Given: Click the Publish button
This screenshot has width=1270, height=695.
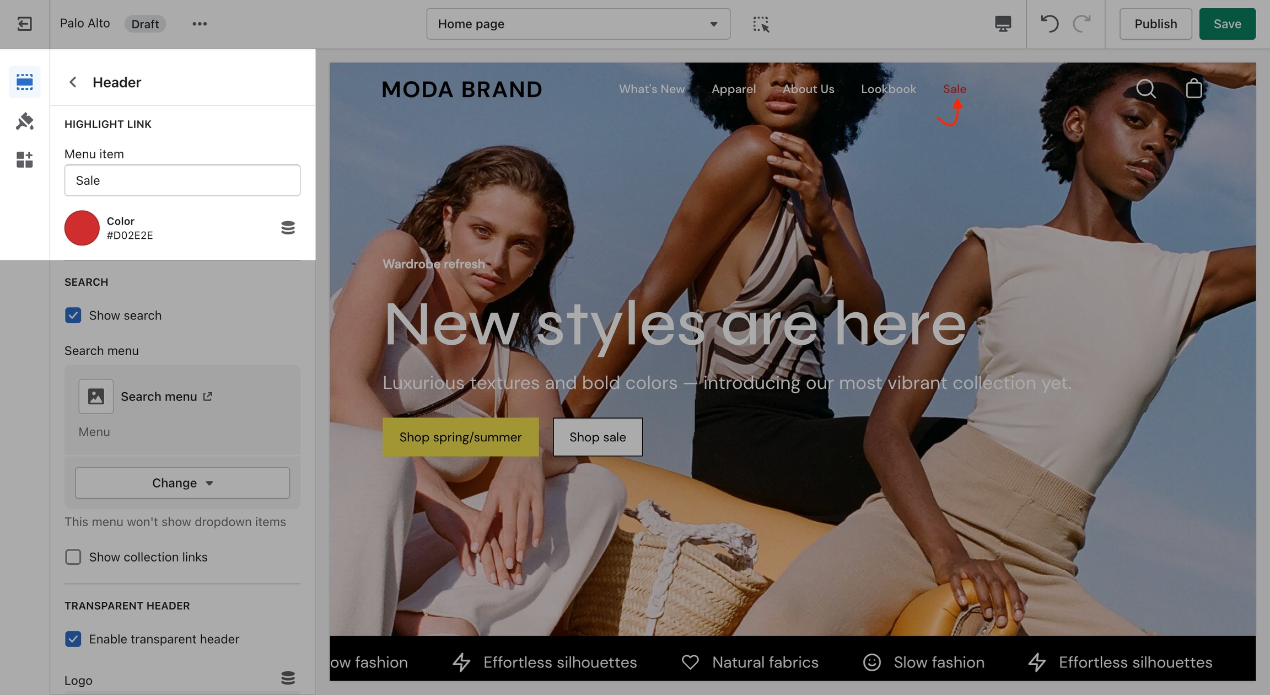Looking at the screenshot, I should pos(1155,24).
